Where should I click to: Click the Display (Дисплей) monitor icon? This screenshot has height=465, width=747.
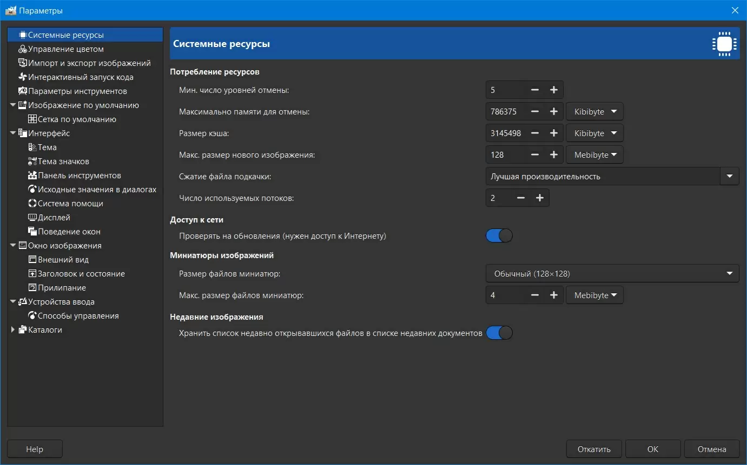point(32,218)
